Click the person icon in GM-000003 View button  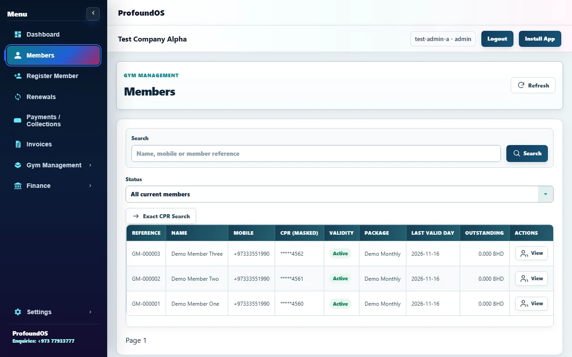(525, 253)
